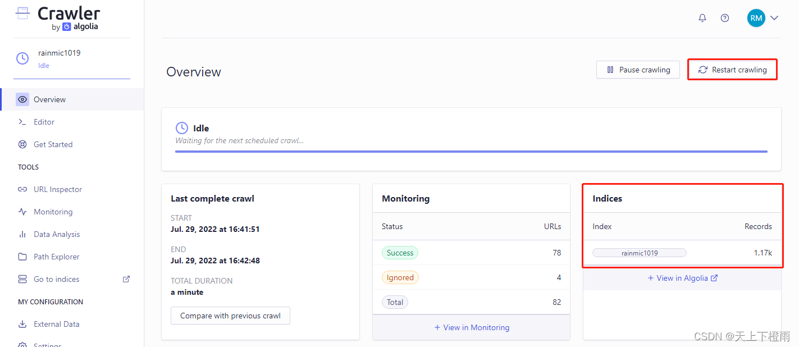
Task: Open the help question mark icon
Action: 725,18
